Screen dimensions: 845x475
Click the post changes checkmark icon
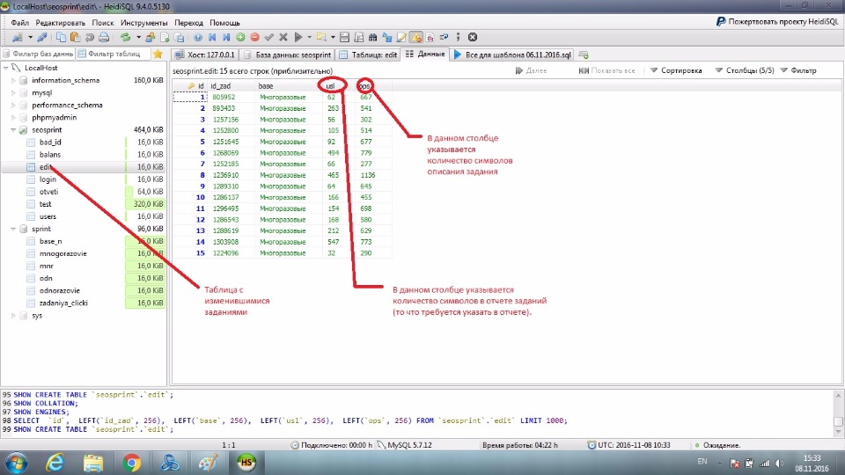coord(269,37)
